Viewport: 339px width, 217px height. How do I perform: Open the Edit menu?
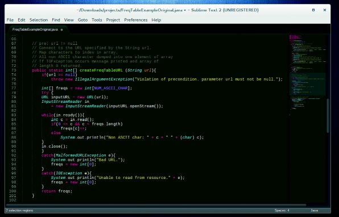coord(22,20)
